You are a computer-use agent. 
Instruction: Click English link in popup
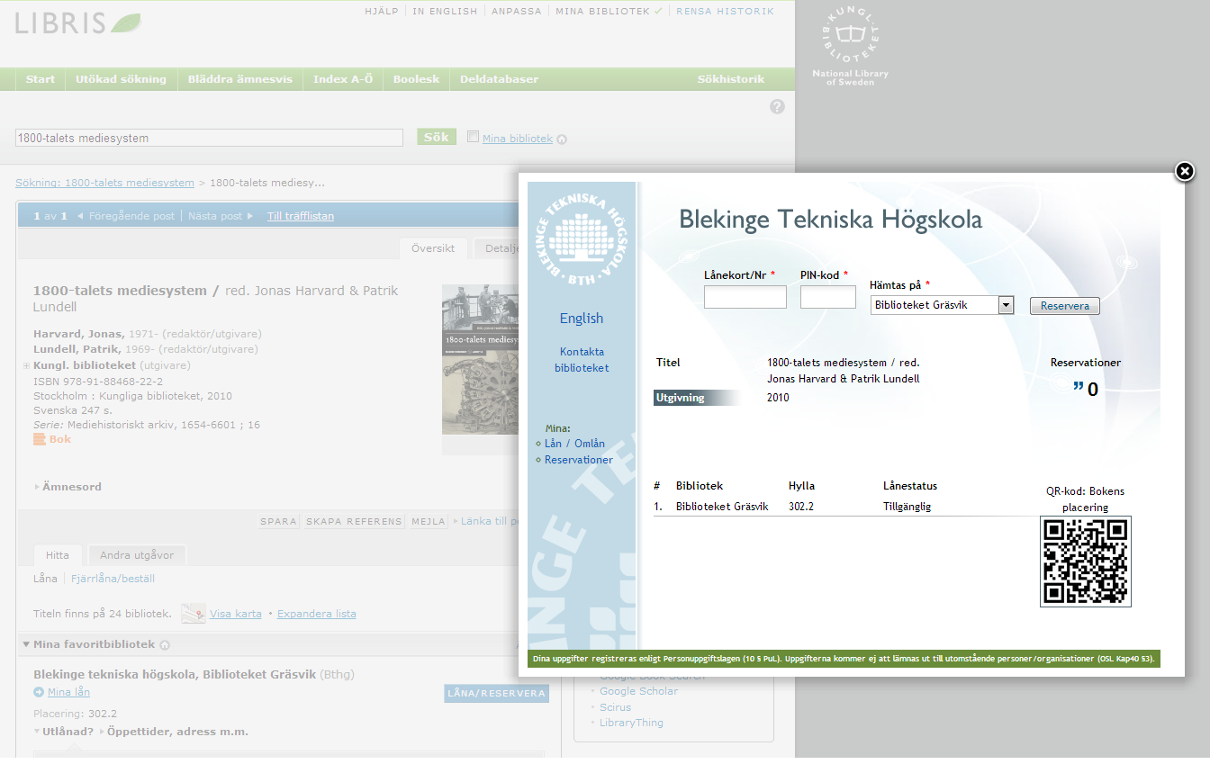pos(582,319)
